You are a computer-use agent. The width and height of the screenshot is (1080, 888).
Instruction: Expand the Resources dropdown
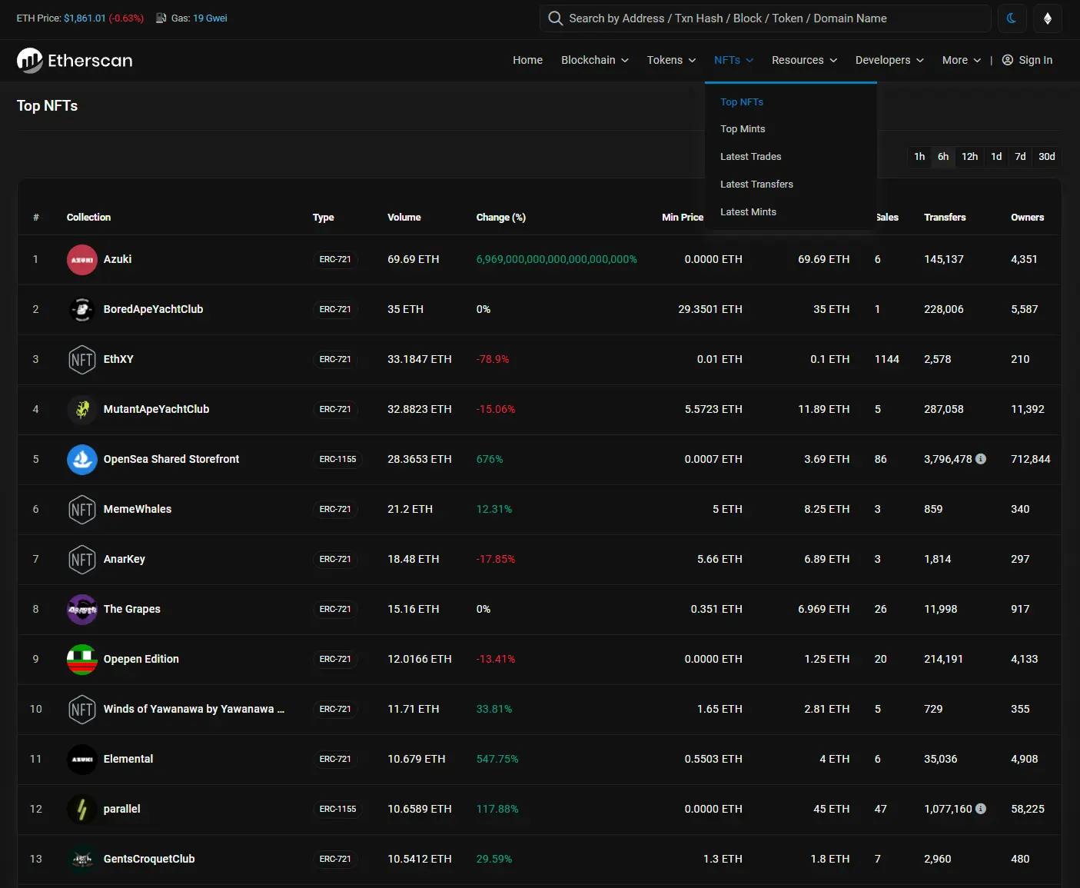point(805,60)
